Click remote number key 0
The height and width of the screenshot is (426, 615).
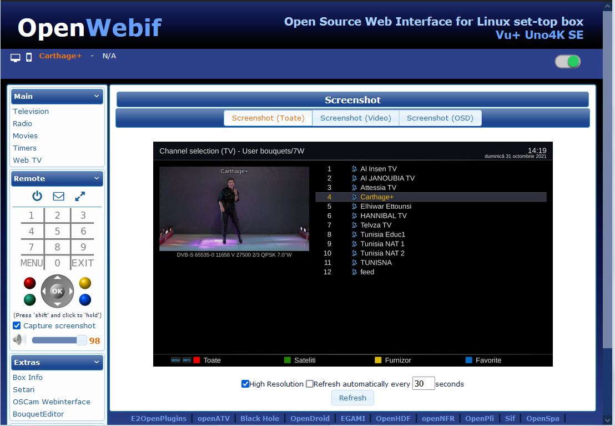(57, 263)
